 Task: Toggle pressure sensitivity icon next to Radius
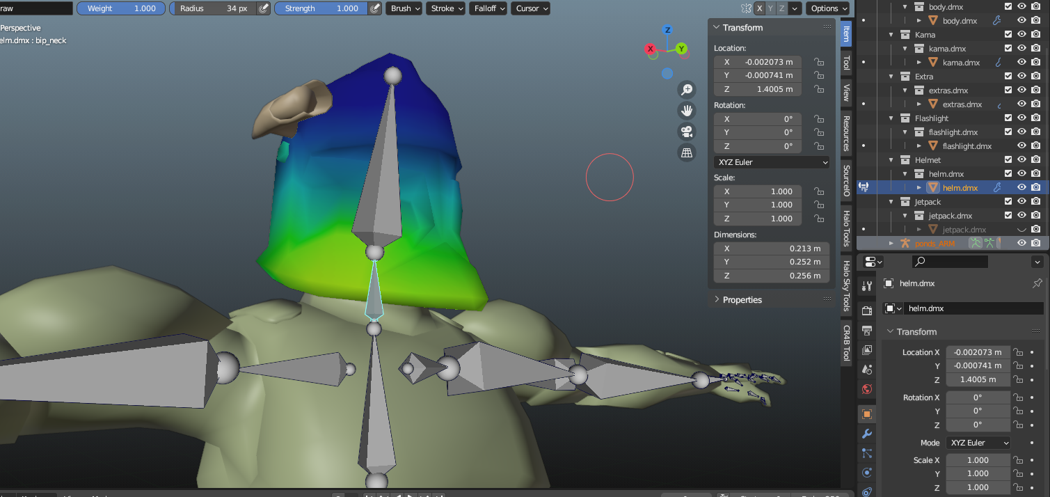pyautogui.click(x=263, y=8)
